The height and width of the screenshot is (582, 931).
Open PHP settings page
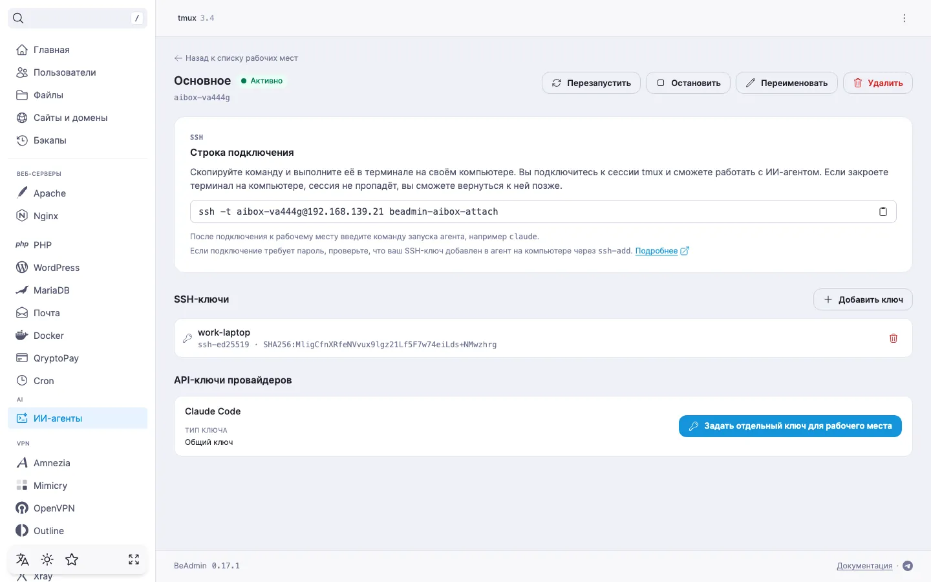click(x=78, y=245)
